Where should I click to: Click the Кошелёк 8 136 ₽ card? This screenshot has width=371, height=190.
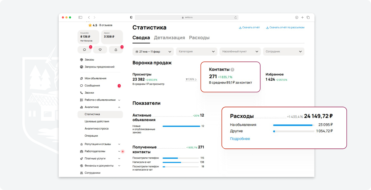pos(89,37)
